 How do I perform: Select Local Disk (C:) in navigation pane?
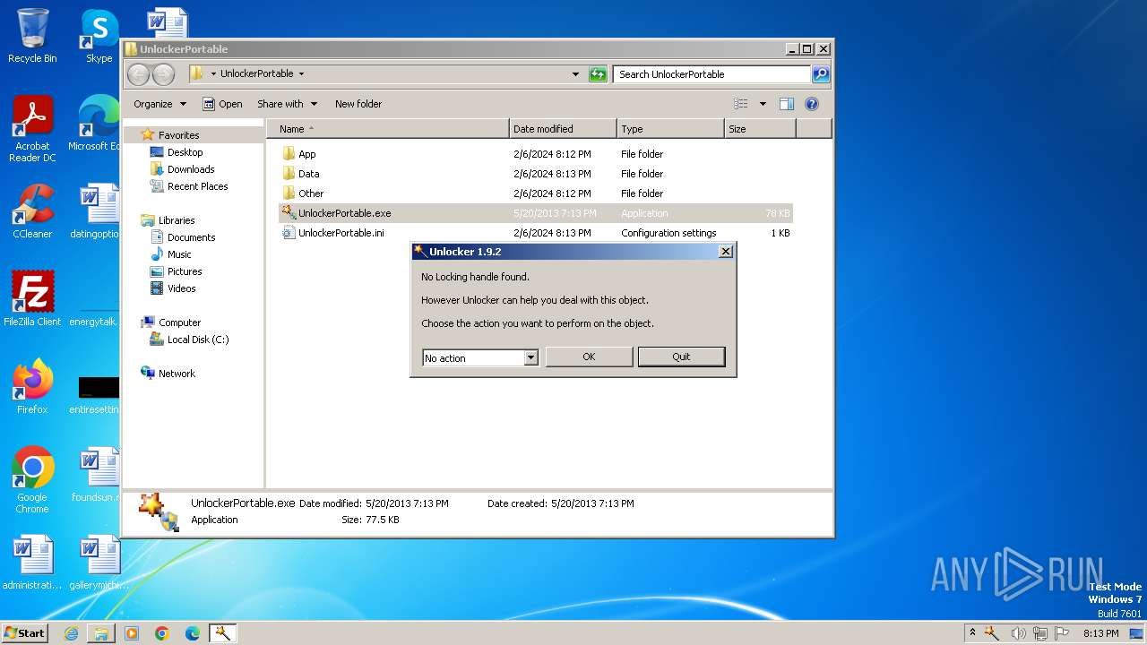tap(197, 340)
